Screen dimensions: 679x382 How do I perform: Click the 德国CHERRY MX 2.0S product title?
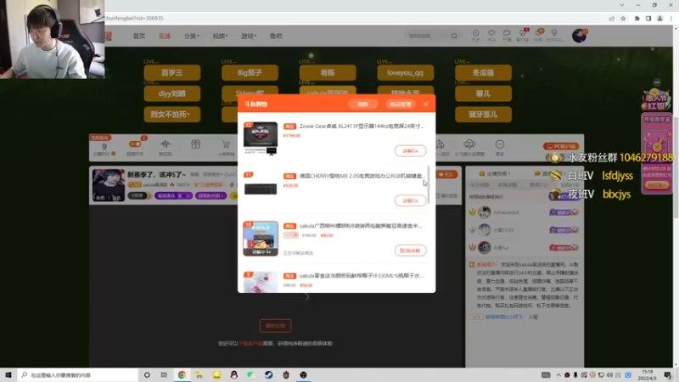362,176
